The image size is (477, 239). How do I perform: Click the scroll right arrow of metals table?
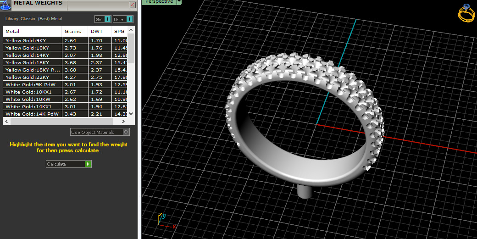point(123,121)
